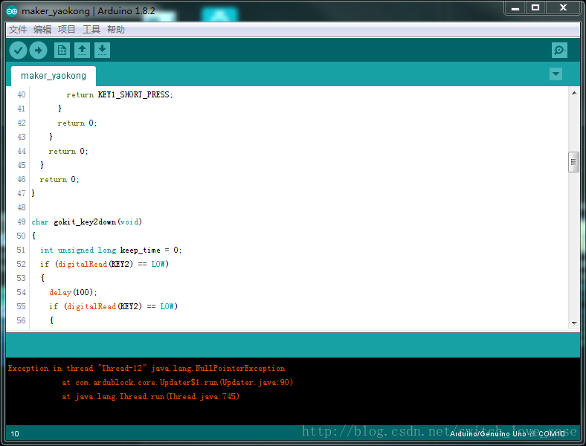
Task: Create a new sketch with the New icon
Action: [62, 50]
